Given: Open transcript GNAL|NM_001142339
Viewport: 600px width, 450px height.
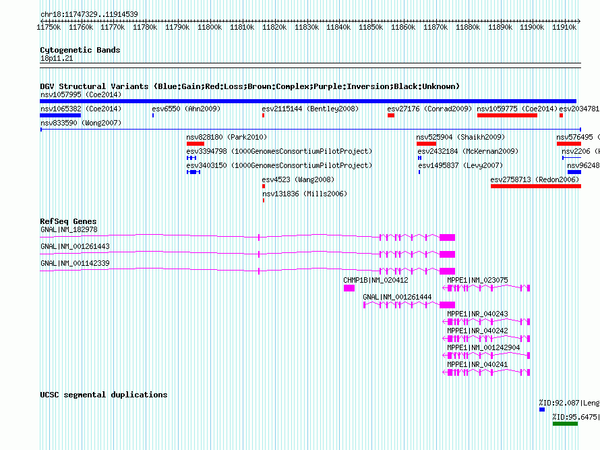Looking at the screenshot, I should point(75,264).
